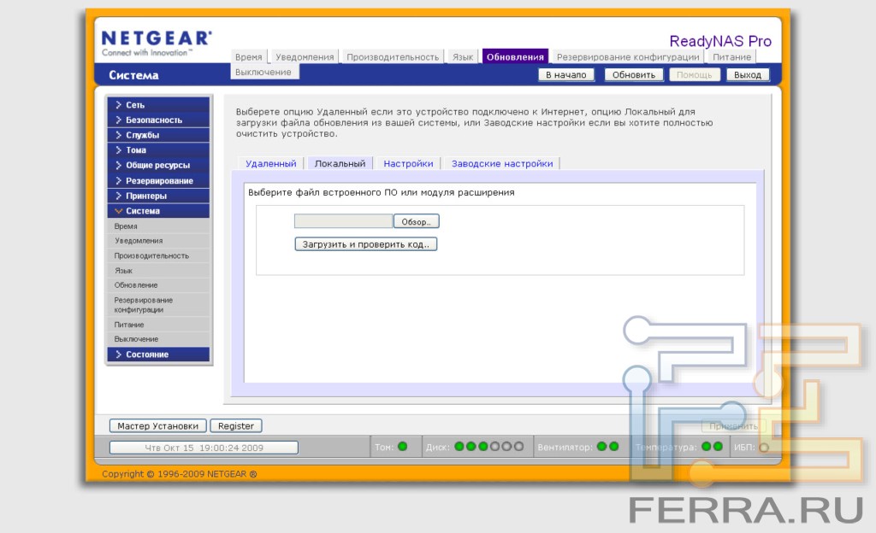Click the Выход button
The width and height of the screenshot is (876, 533).
748,74
